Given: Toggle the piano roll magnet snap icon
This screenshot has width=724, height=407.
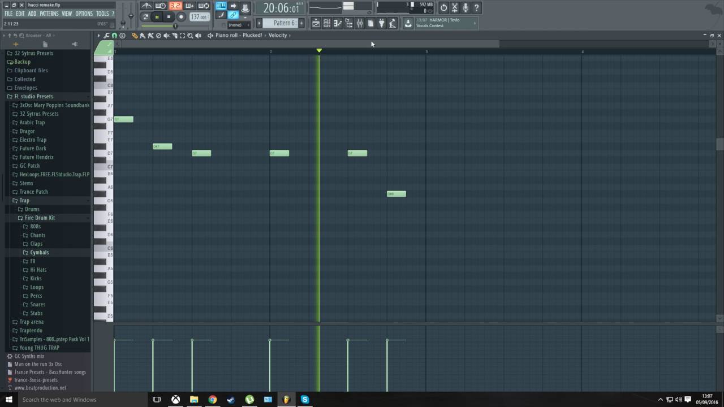Looking at the screenshot, I should tap(114, 36).
